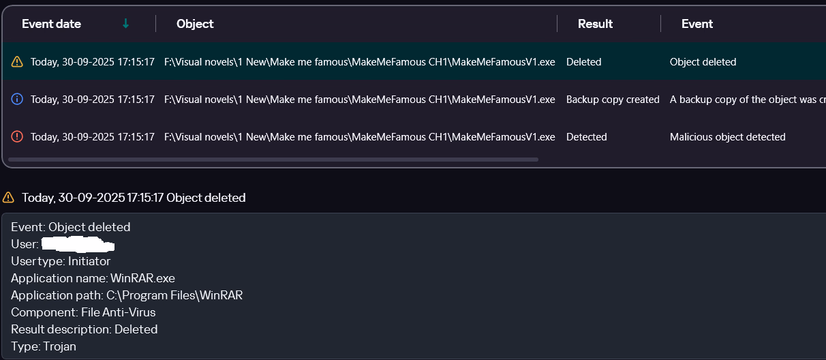Select the Backup copy created result cell

(x=613, y=100)
